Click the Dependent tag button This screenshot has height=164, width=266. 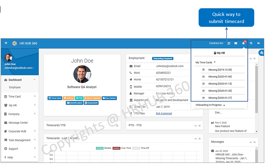[x=91, y=103]
